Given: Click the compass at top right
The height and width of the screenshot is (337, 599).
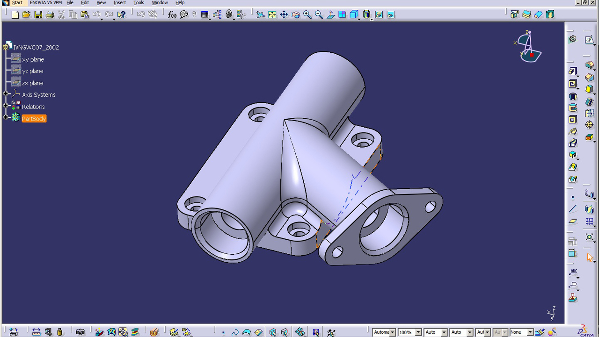Looking at the screenshot, I should click(x=529, y=47).
